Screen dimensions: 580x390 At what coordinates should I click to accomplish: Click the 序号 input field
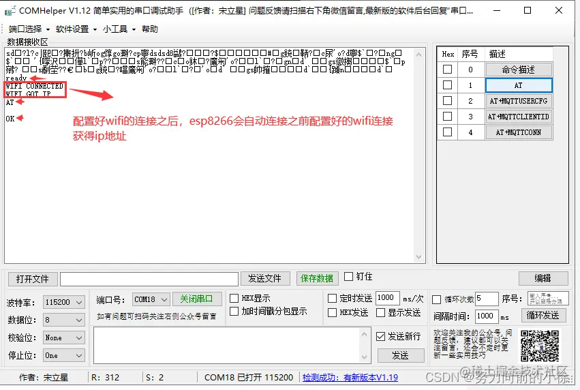pos(547,299)
